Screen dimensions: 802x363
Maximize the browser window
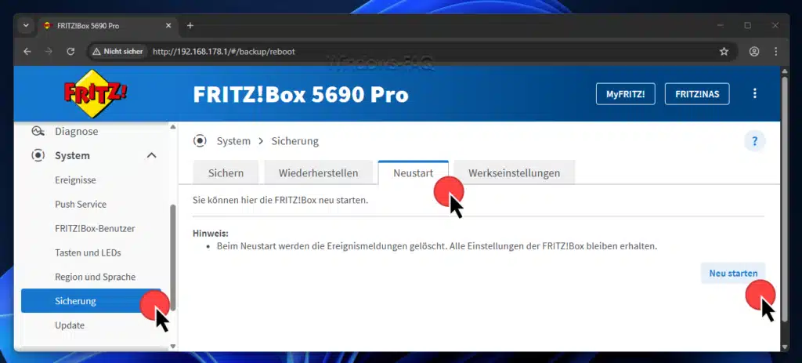pyautogui.click(x=747, y=26)
